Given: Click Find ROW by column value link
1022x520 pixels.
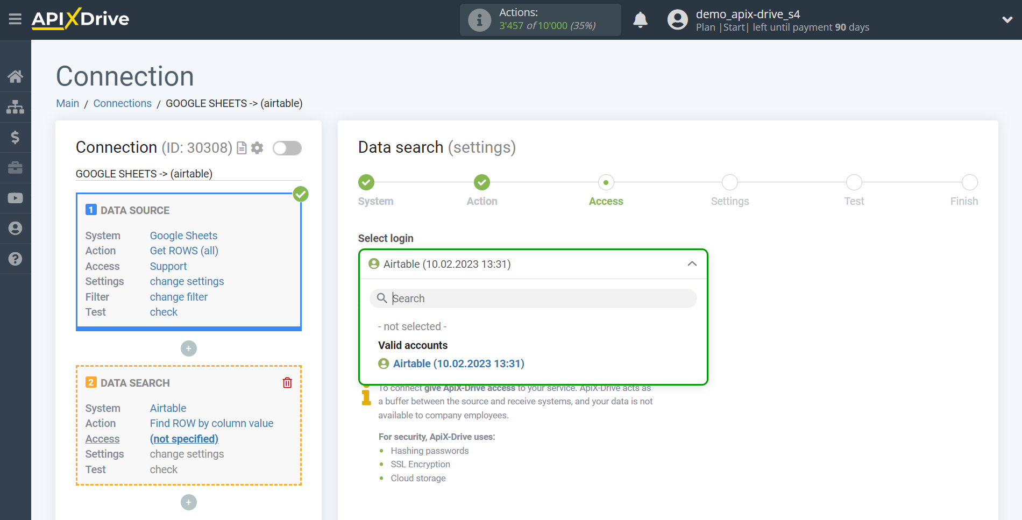Looking at the screenshot, I should pyautogui.click(x=211, y=423).
